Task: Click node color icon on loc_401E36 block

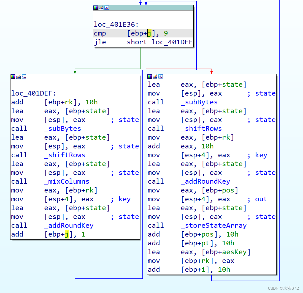Action: (96, 8)
